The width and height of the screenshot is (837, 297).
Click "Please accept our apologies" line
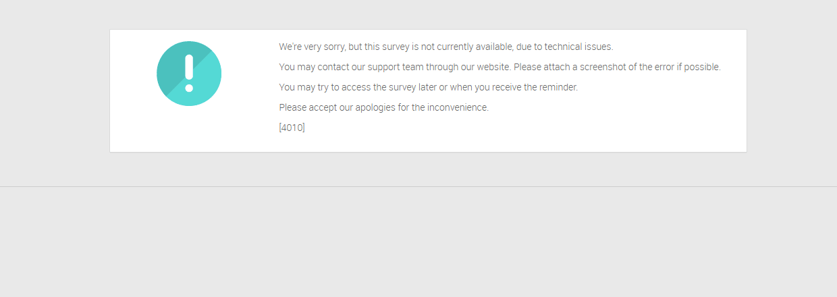[x=383, y=107]
